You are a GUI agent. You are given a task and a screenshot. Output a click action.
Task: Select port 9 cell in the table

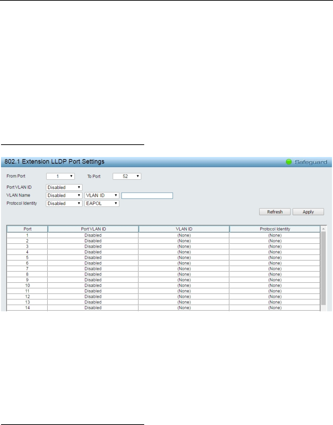pos(27,280)
